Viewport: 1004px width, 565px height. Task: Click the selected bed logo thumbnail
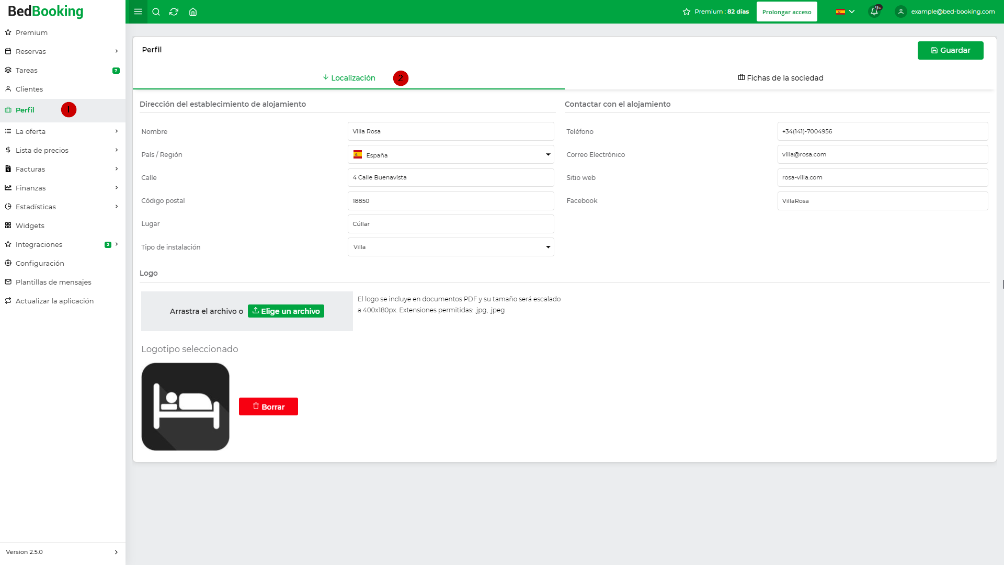coord(185,406)
